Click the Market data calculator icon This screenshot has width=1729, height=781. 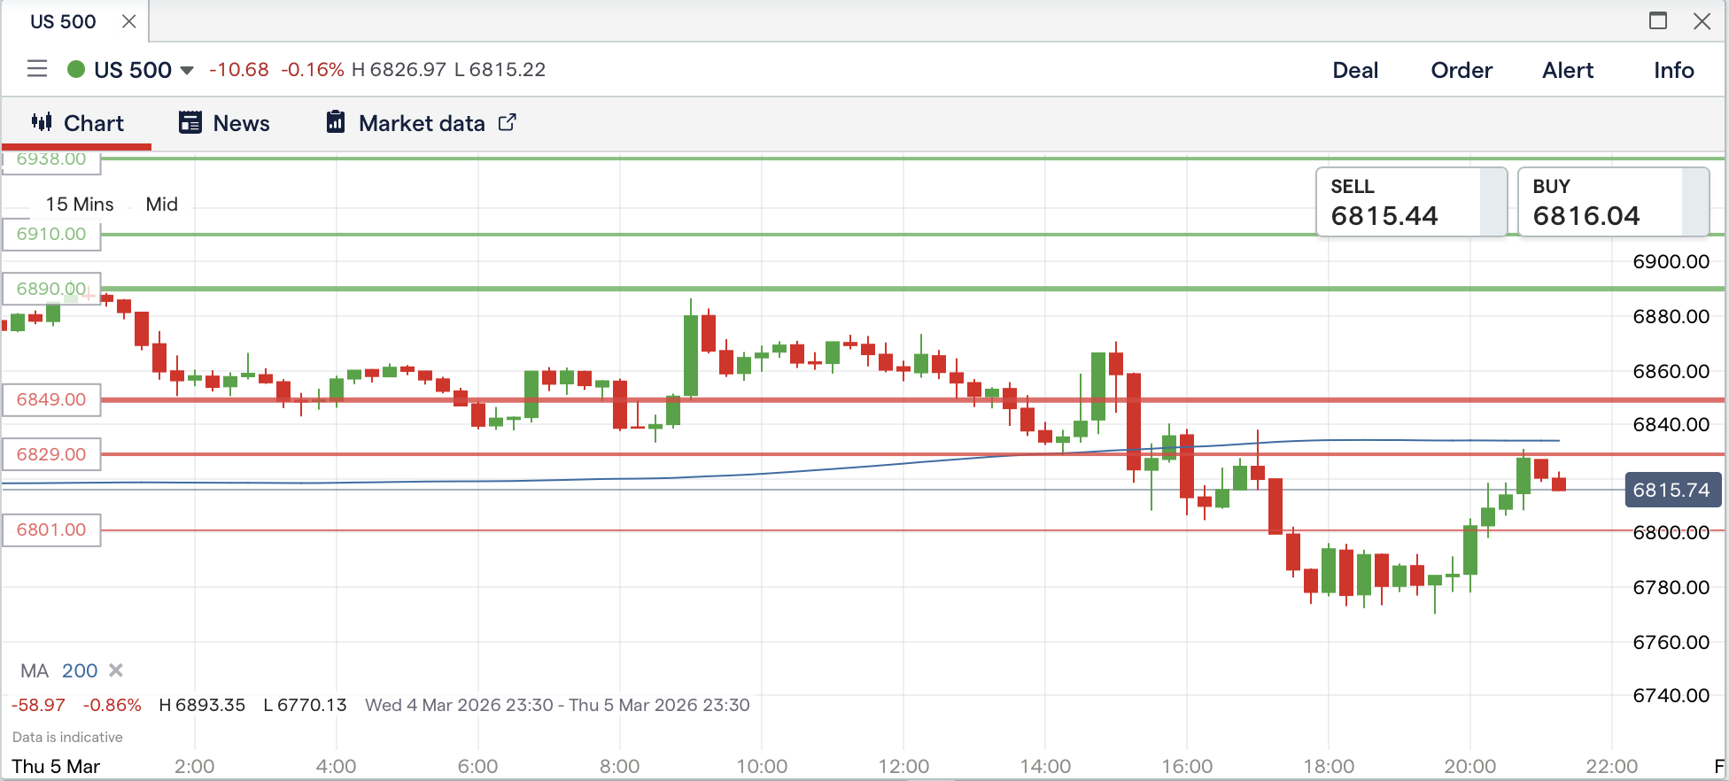336,122
